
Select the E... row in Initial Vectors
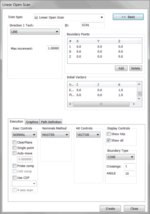[102, 90]
